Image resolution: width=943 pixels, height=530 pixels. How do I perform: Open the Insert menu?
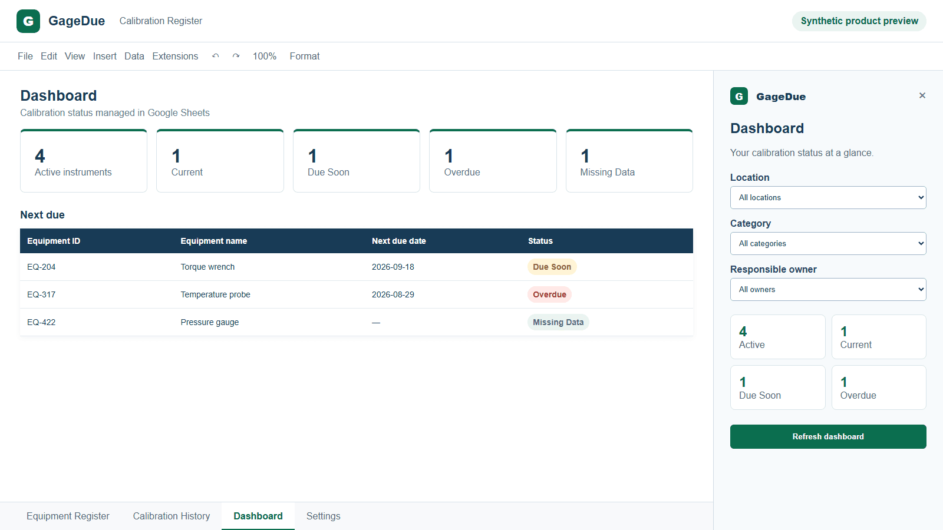tap(105, 56)
